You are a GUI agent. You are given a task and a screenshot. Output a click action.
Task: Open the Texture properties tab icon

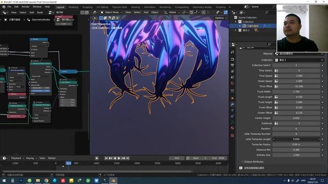click(x=232, y=135)
